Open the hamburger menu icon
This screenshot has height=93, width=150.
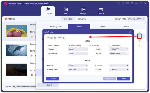click(x=132, y=4)
